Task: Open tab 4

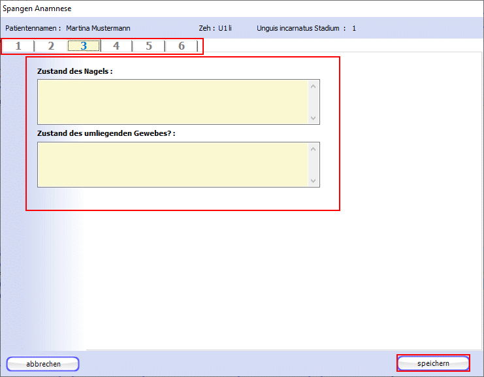Action: pyautogui.click(x=116, y=46)
